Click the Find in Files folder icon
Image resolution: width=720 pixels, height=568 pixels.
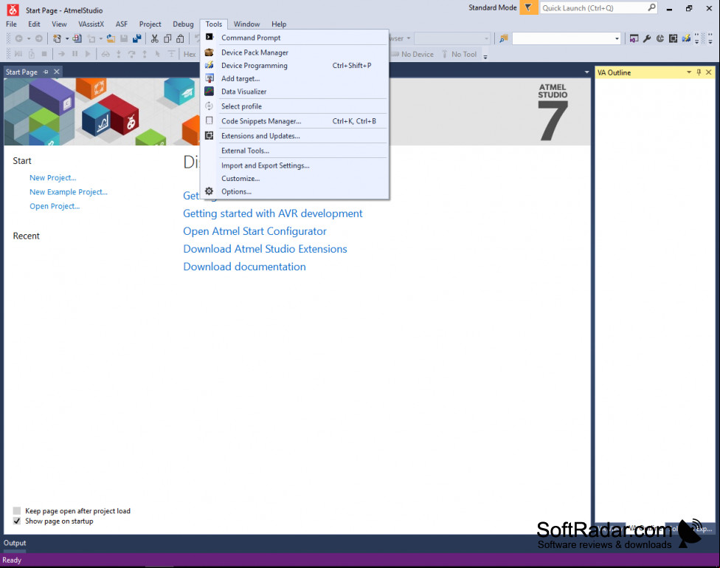point(504,38)
